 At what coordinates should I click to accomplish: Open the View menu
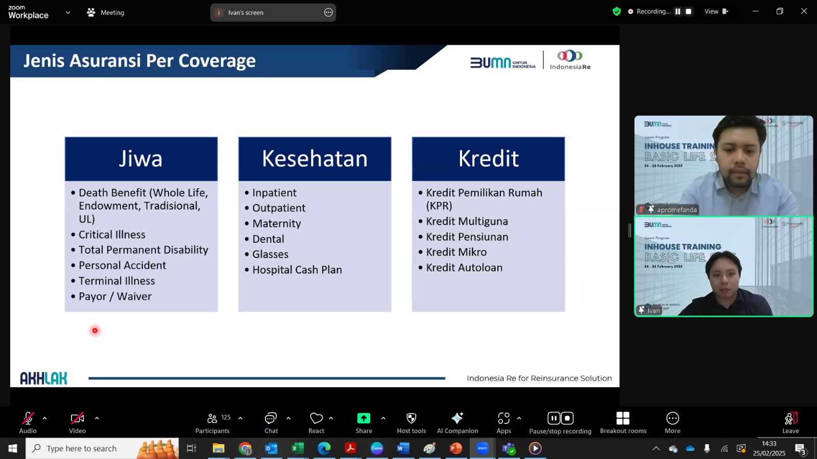716,11
